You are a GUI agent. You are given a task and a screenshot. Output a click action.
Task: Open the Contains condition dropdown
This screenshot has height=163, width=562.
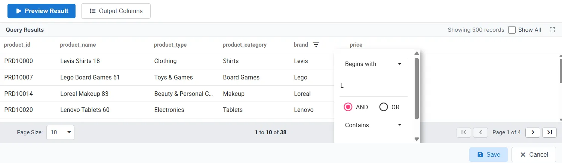[373, 125]
